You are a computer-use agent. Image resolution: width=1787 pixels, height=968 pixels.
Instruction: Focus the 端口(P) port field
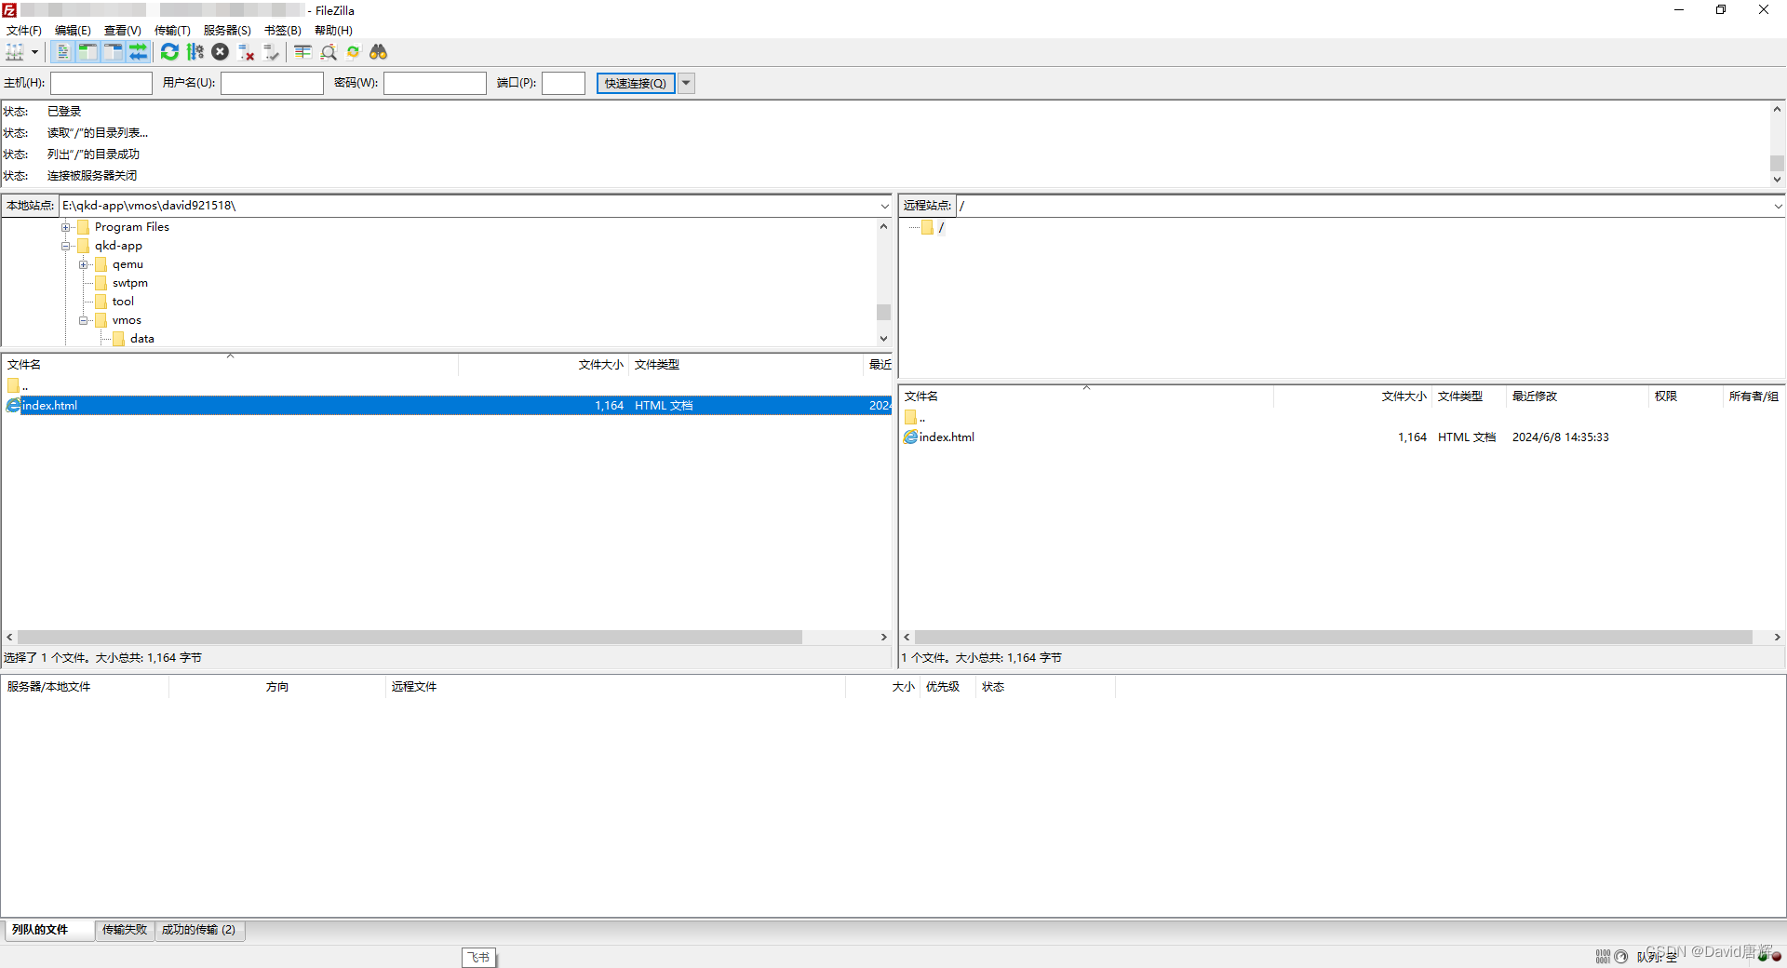[x=563, y=83]
